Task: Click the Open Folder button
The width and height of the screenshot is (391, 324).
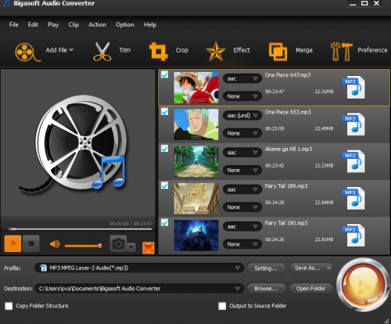Action: pyautogui.click(x=311, y=289)
